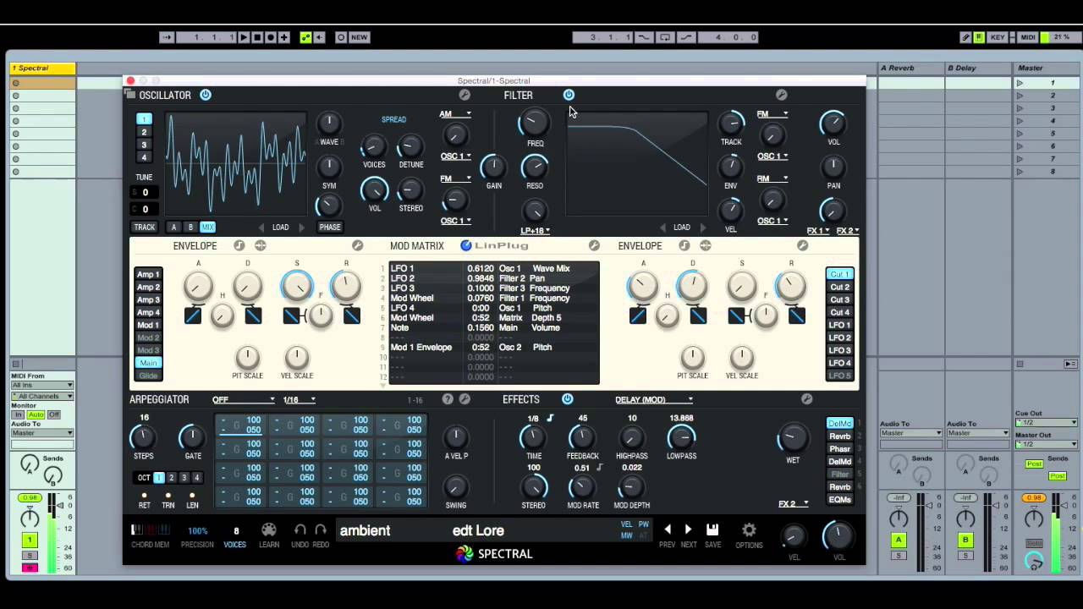Click the left Envelope decay curve shape icon

click(253, 315)
